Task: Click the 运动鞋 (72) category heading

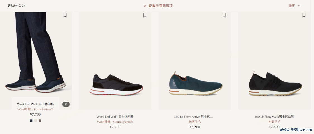Action: pyautogui.click(x=16, y=6)
